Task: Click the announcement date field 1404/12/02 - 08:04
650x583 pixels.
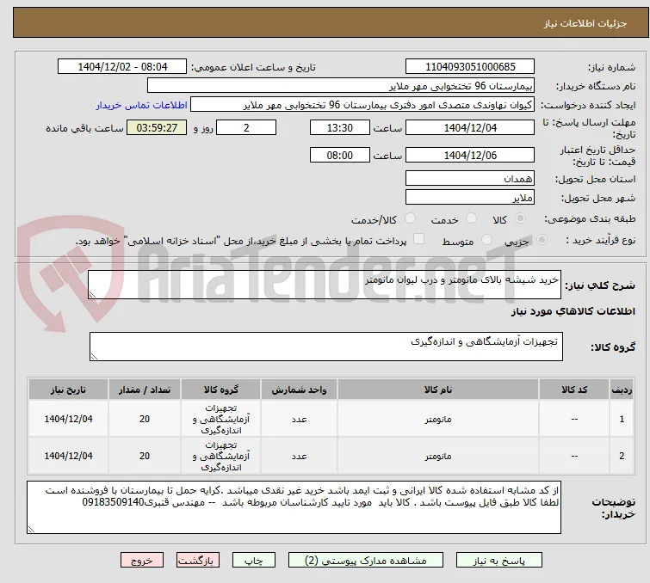Action: (122, 67)
